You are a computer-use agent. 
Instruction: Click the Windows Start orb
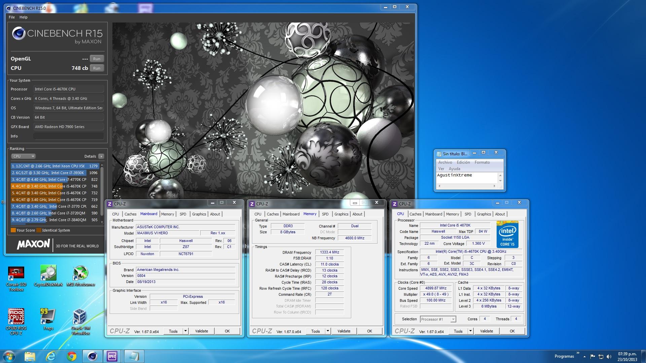click(9, 356)
